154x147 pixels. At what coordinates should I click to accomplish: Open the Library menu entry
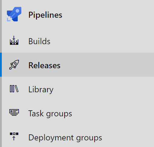click(41, 90)
